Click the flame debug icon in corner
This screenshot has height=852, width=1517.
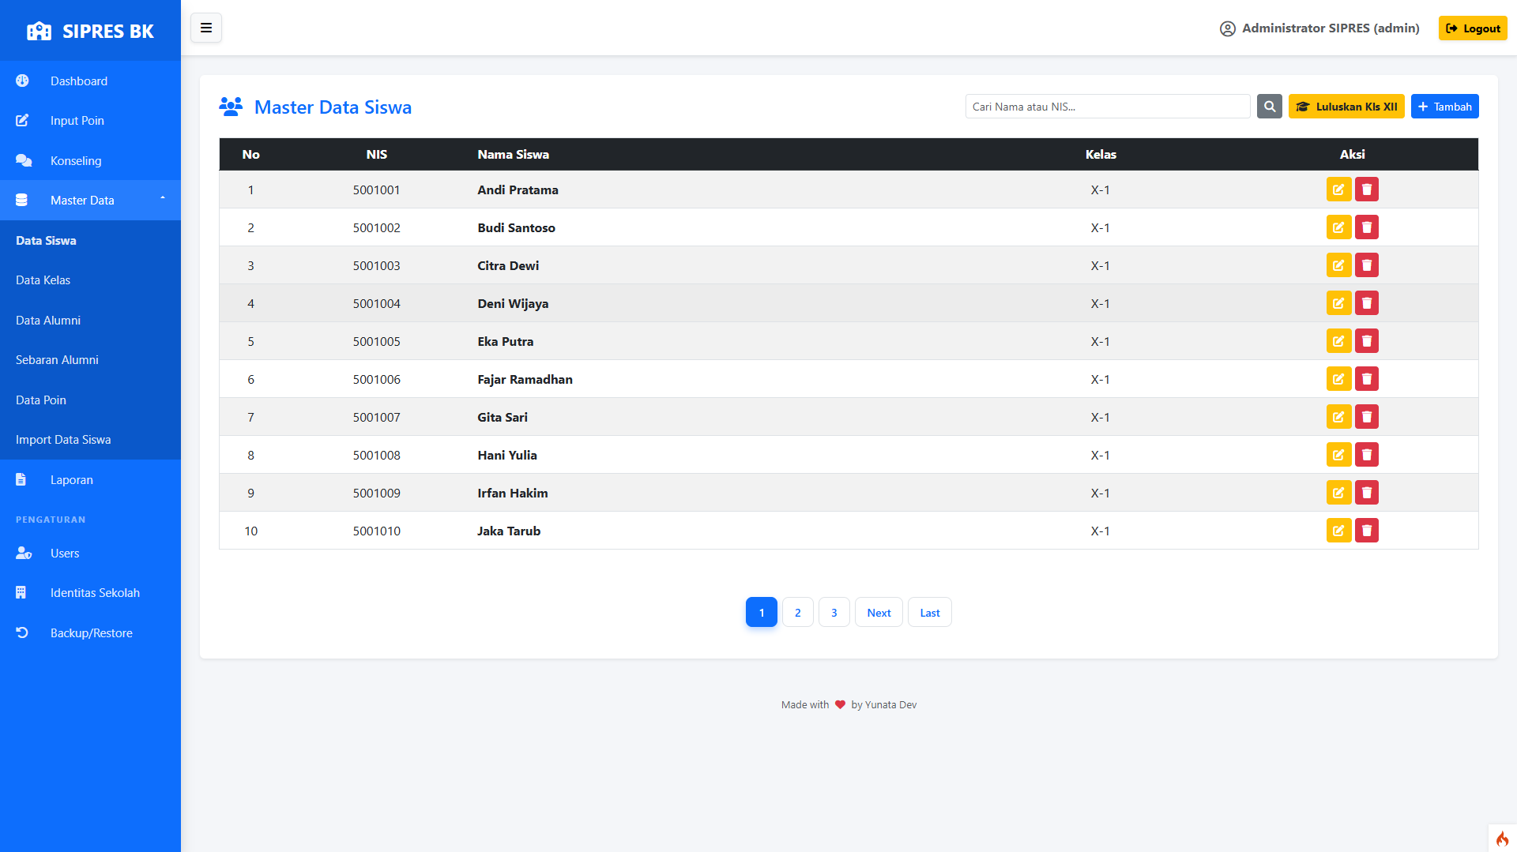(x=1502, y=839)
